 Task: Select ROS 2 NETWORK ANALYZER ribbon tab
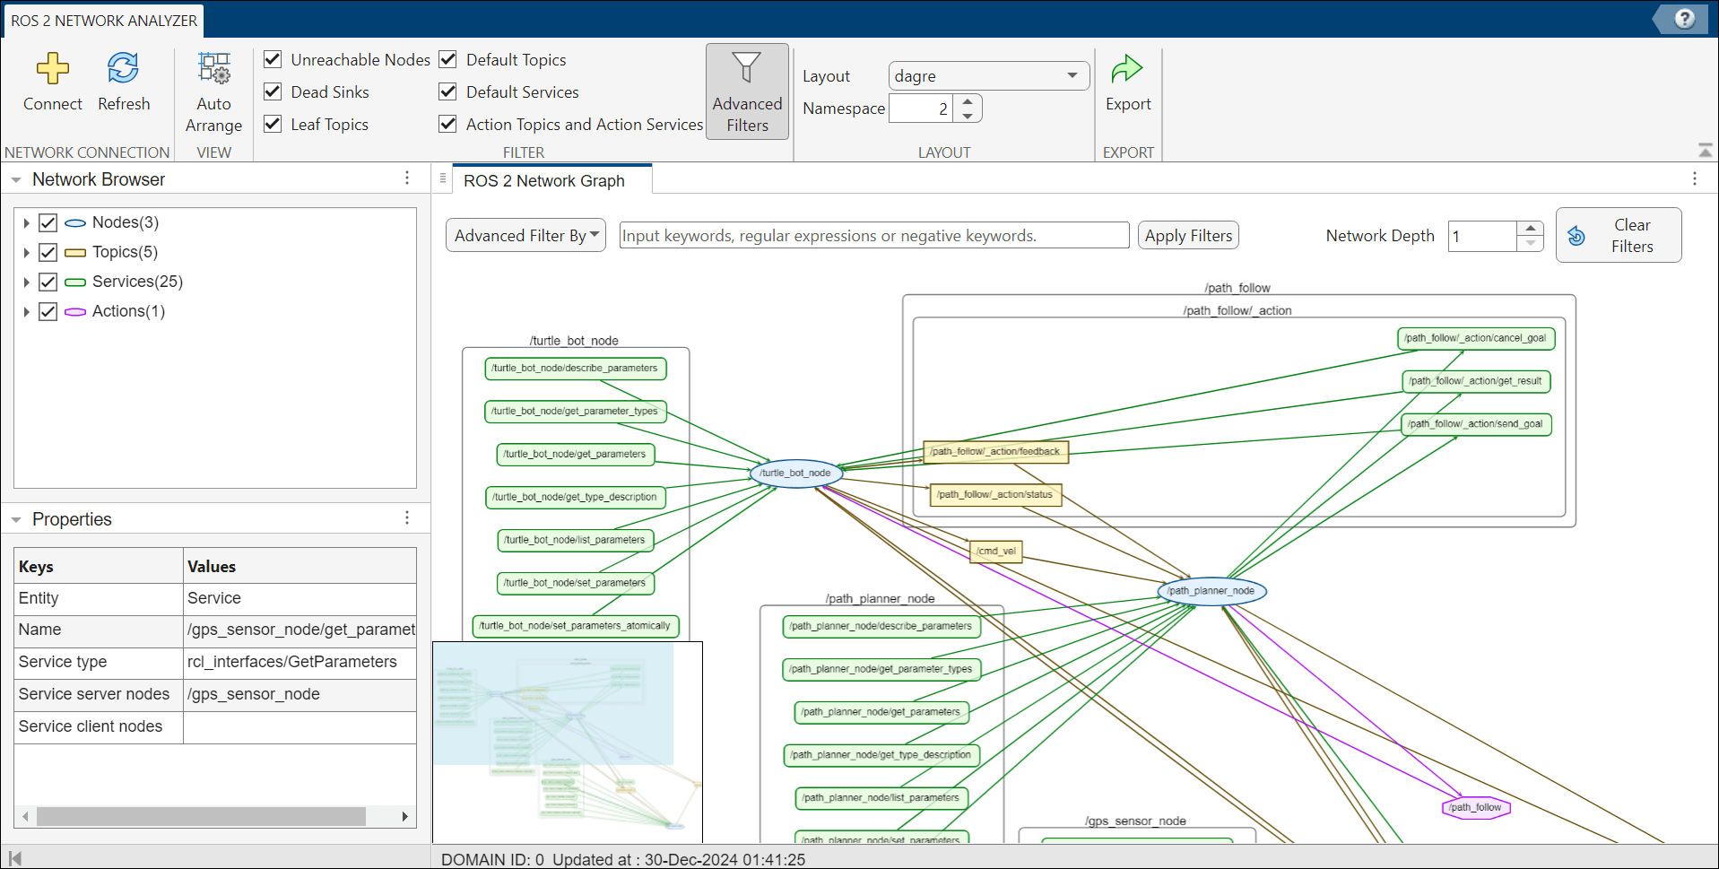[104, 21]
